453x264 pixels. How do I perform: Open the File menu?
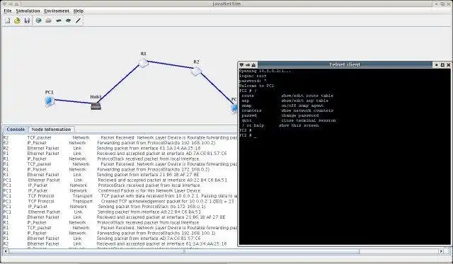coord(8,11)
